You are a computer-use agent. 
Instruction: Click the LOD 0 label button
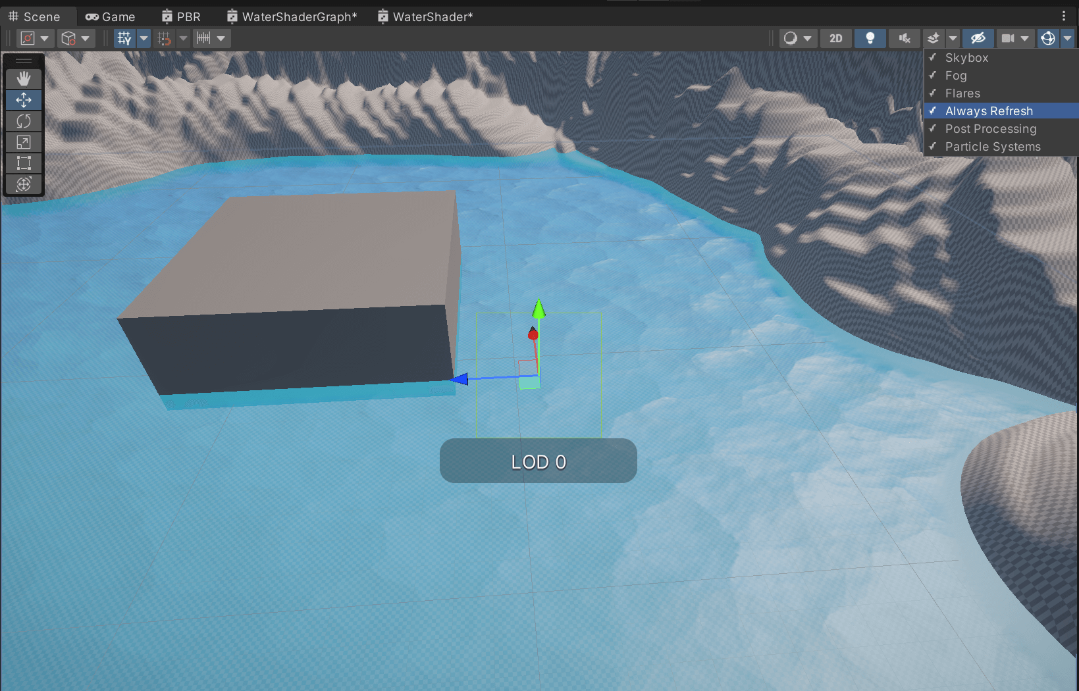coord(538,461)
